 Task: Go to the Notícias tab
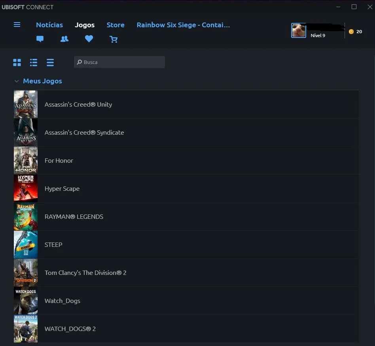click(x=49, y=25)
